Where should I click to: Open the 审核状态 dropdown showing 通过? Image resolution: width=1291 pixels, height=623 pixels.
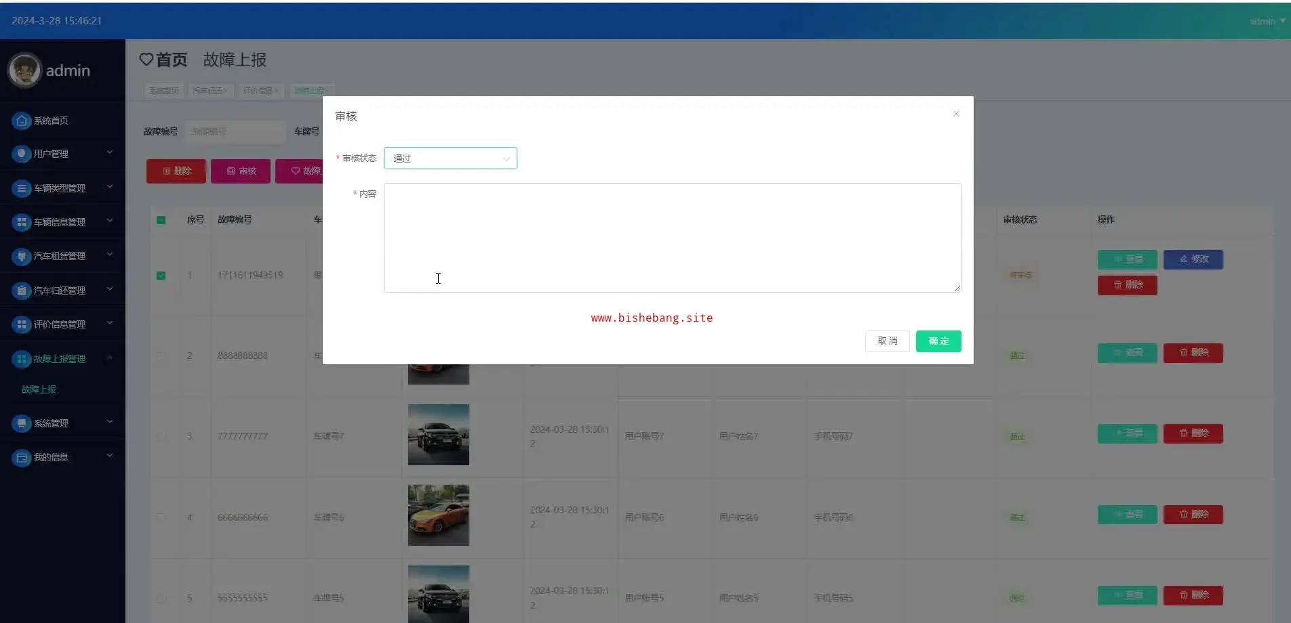coord(450,158)
